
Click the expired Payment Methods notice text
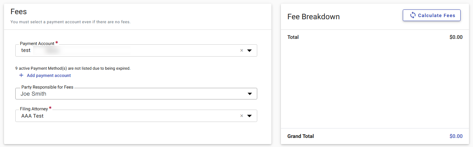(x=73, y=68)
